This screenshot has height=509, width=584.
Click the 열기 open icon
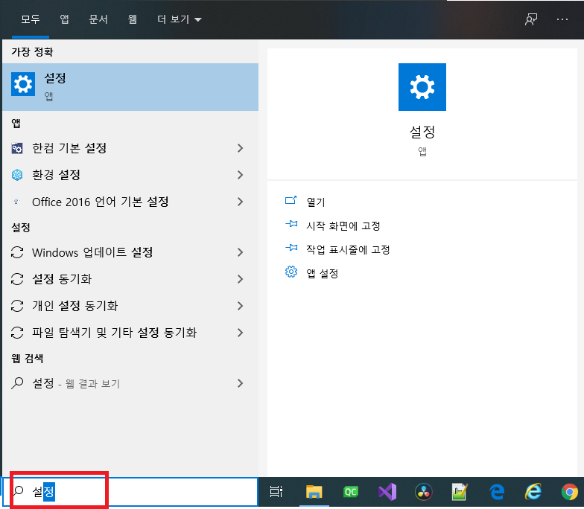point(291,201)
